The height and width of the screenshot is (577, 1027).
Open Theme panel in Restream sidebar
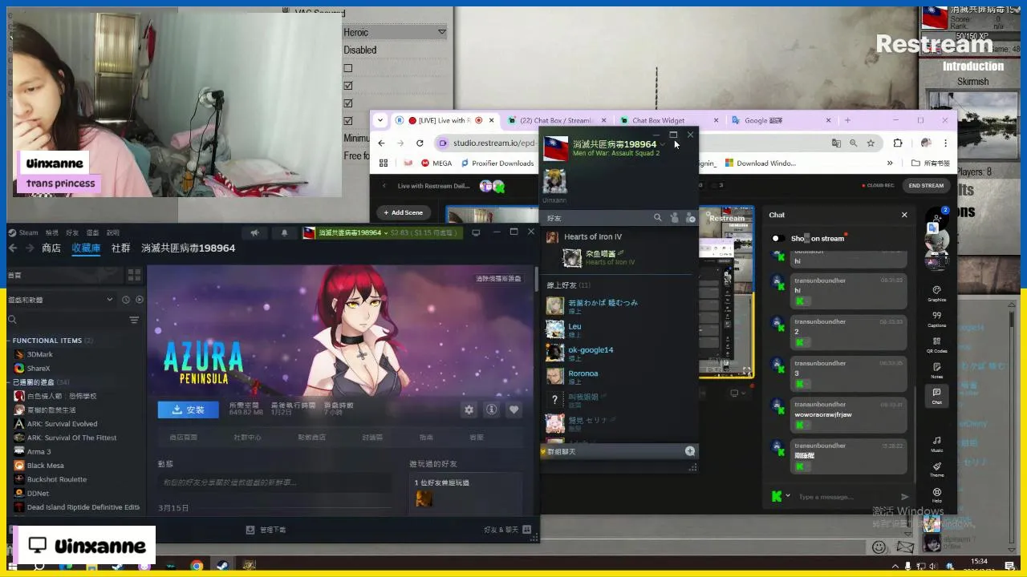(x=936, y=470)
